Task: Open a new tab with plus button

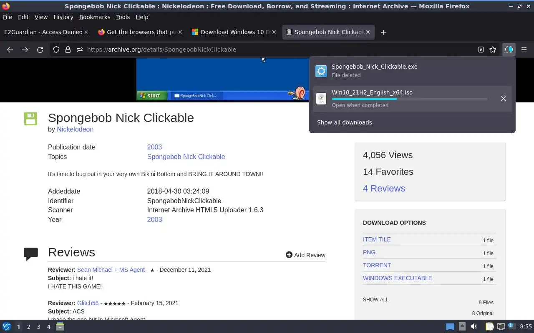Action: [383, 32]
